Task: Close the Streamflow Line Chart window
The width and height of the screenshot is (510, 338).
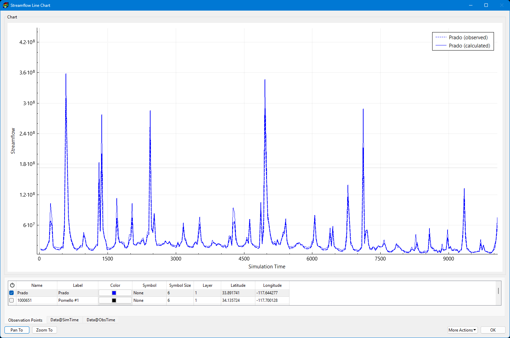Action: click(x=502, y=5)
